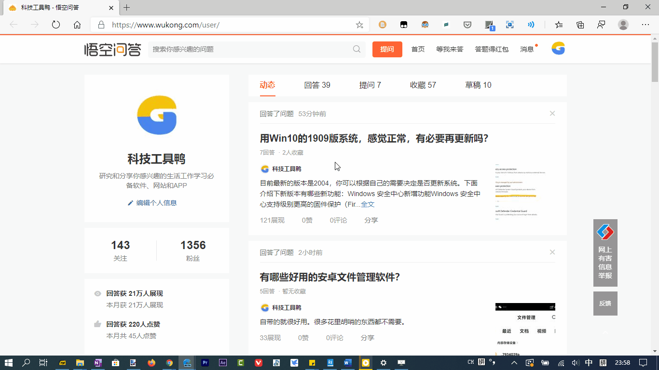Open Word from the taskbar
Viewport: 659px width, 370px height.
click(x=348, y=363)
